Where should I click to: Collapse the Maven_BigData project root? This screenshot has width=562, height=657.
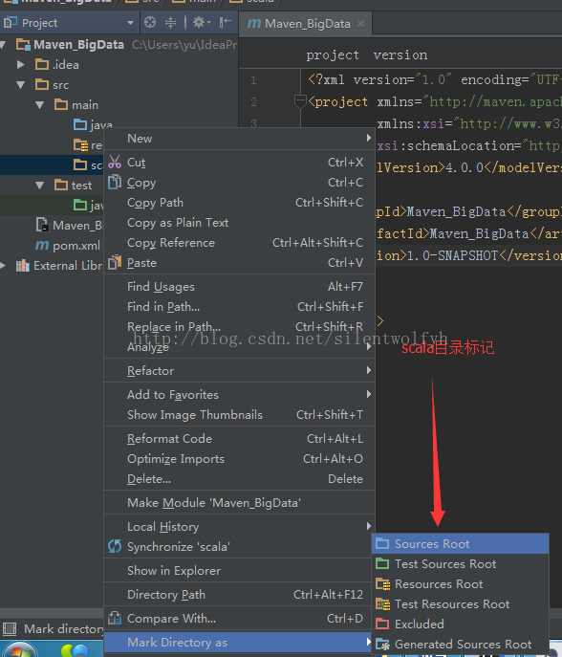[3, 44]
